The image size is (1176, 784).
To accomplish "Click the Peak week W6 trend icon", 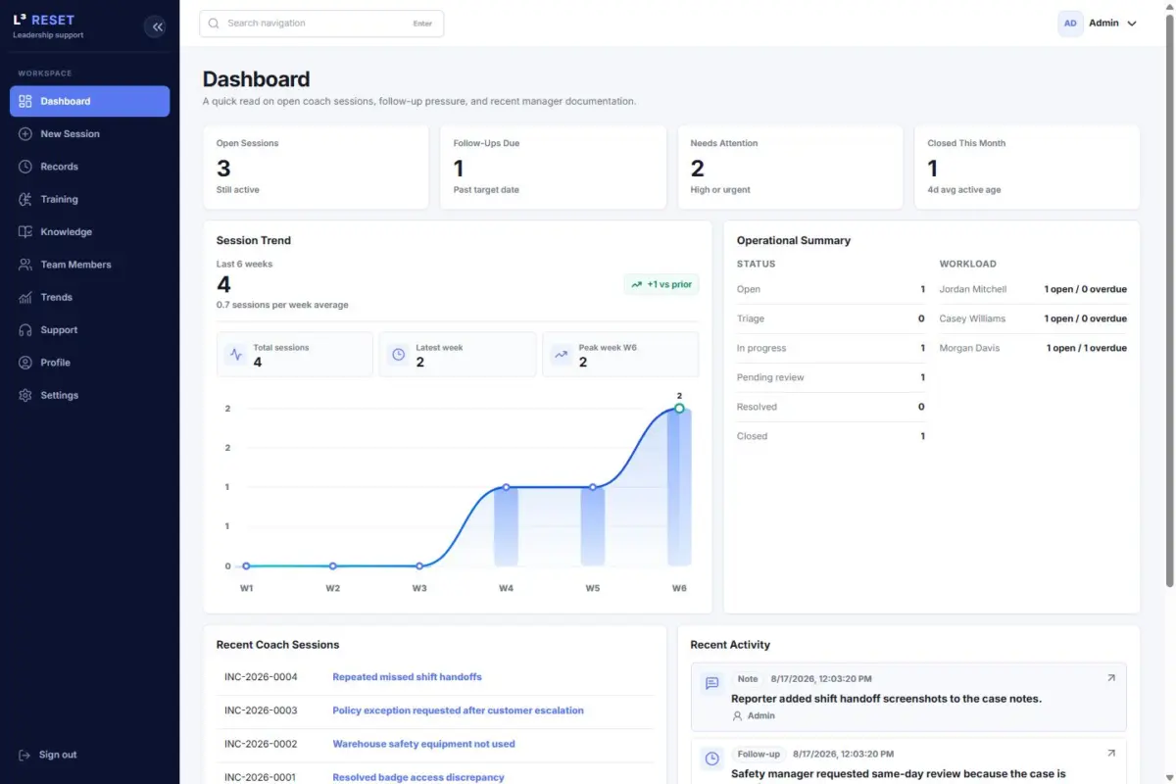I will (561, 355).
